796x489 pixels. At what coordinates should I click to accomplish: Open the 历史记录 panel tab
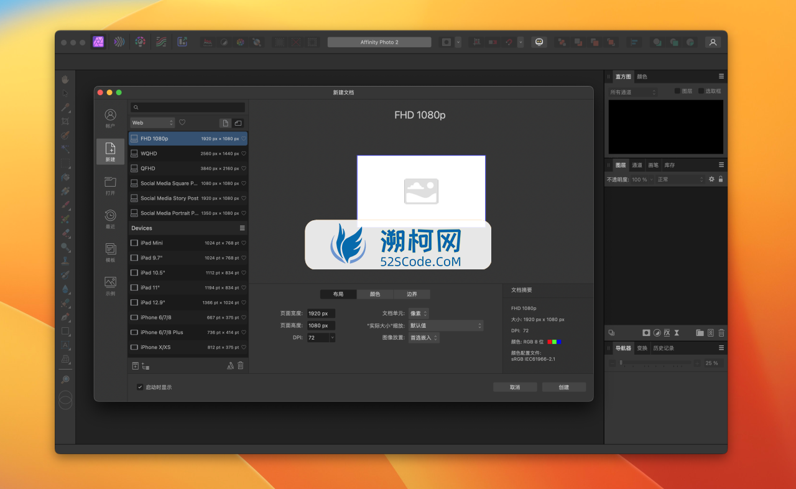[x=664, y=348]
